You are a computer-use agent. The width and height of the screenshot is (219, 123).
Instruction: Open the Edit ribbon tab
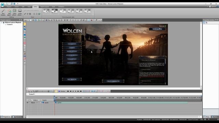click(23, 7)
